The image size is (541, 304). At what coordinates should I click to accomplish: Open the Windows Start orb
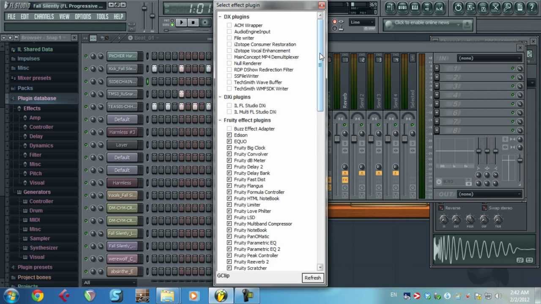coord(10,296)
